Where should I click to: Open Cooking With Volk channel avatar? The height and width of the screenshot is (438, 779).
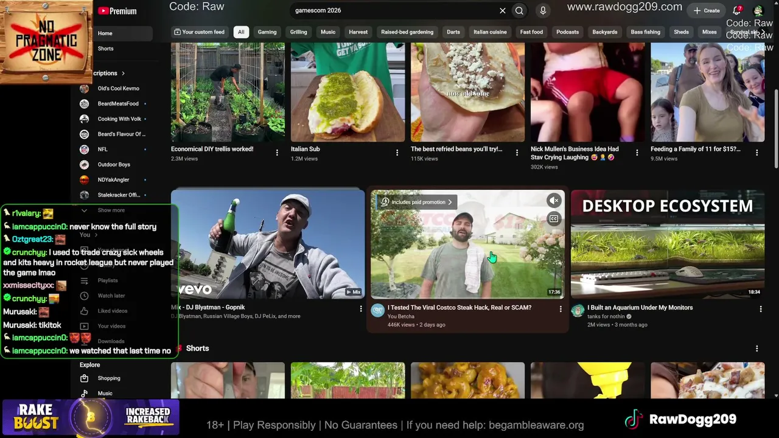pyautogui.click(x=85, y=119)
